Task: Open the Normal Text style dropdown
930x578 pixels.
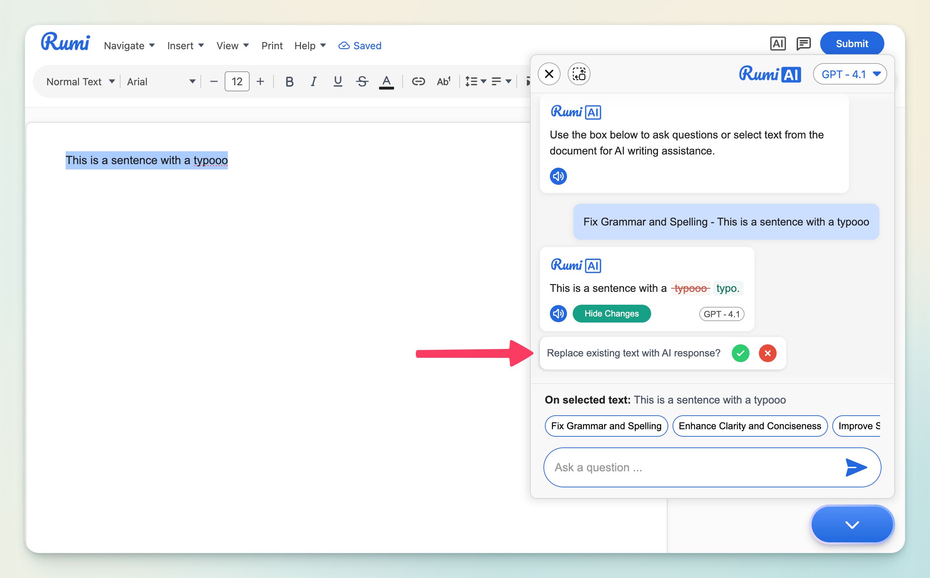Action: (80, 81)
